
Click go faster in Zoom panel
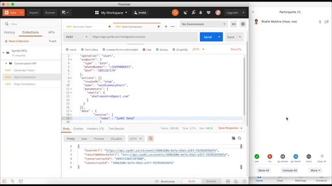coord(296,157)
